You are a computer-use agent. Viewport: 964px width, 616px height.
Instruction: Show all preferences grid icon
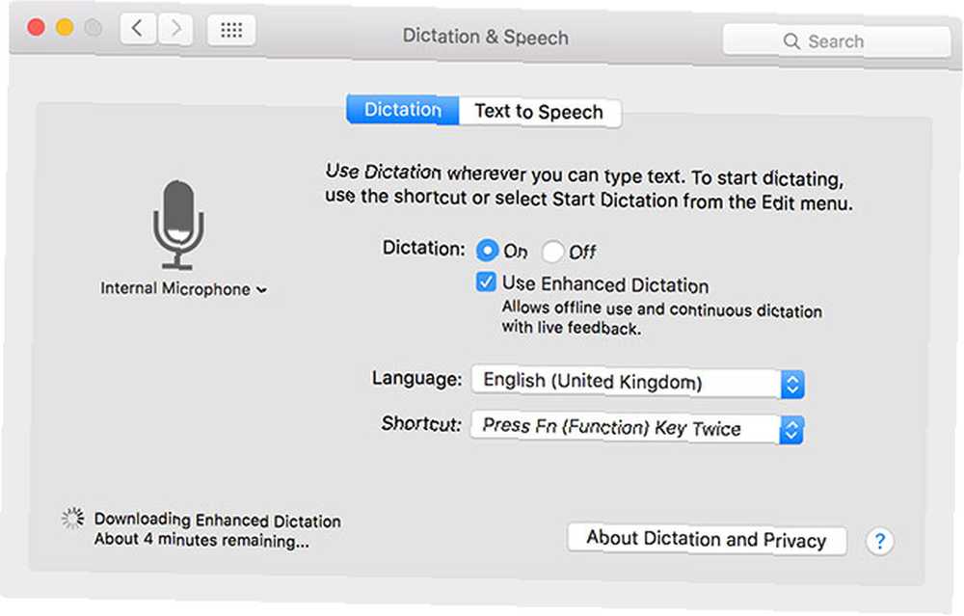click(x=231, y=30)
